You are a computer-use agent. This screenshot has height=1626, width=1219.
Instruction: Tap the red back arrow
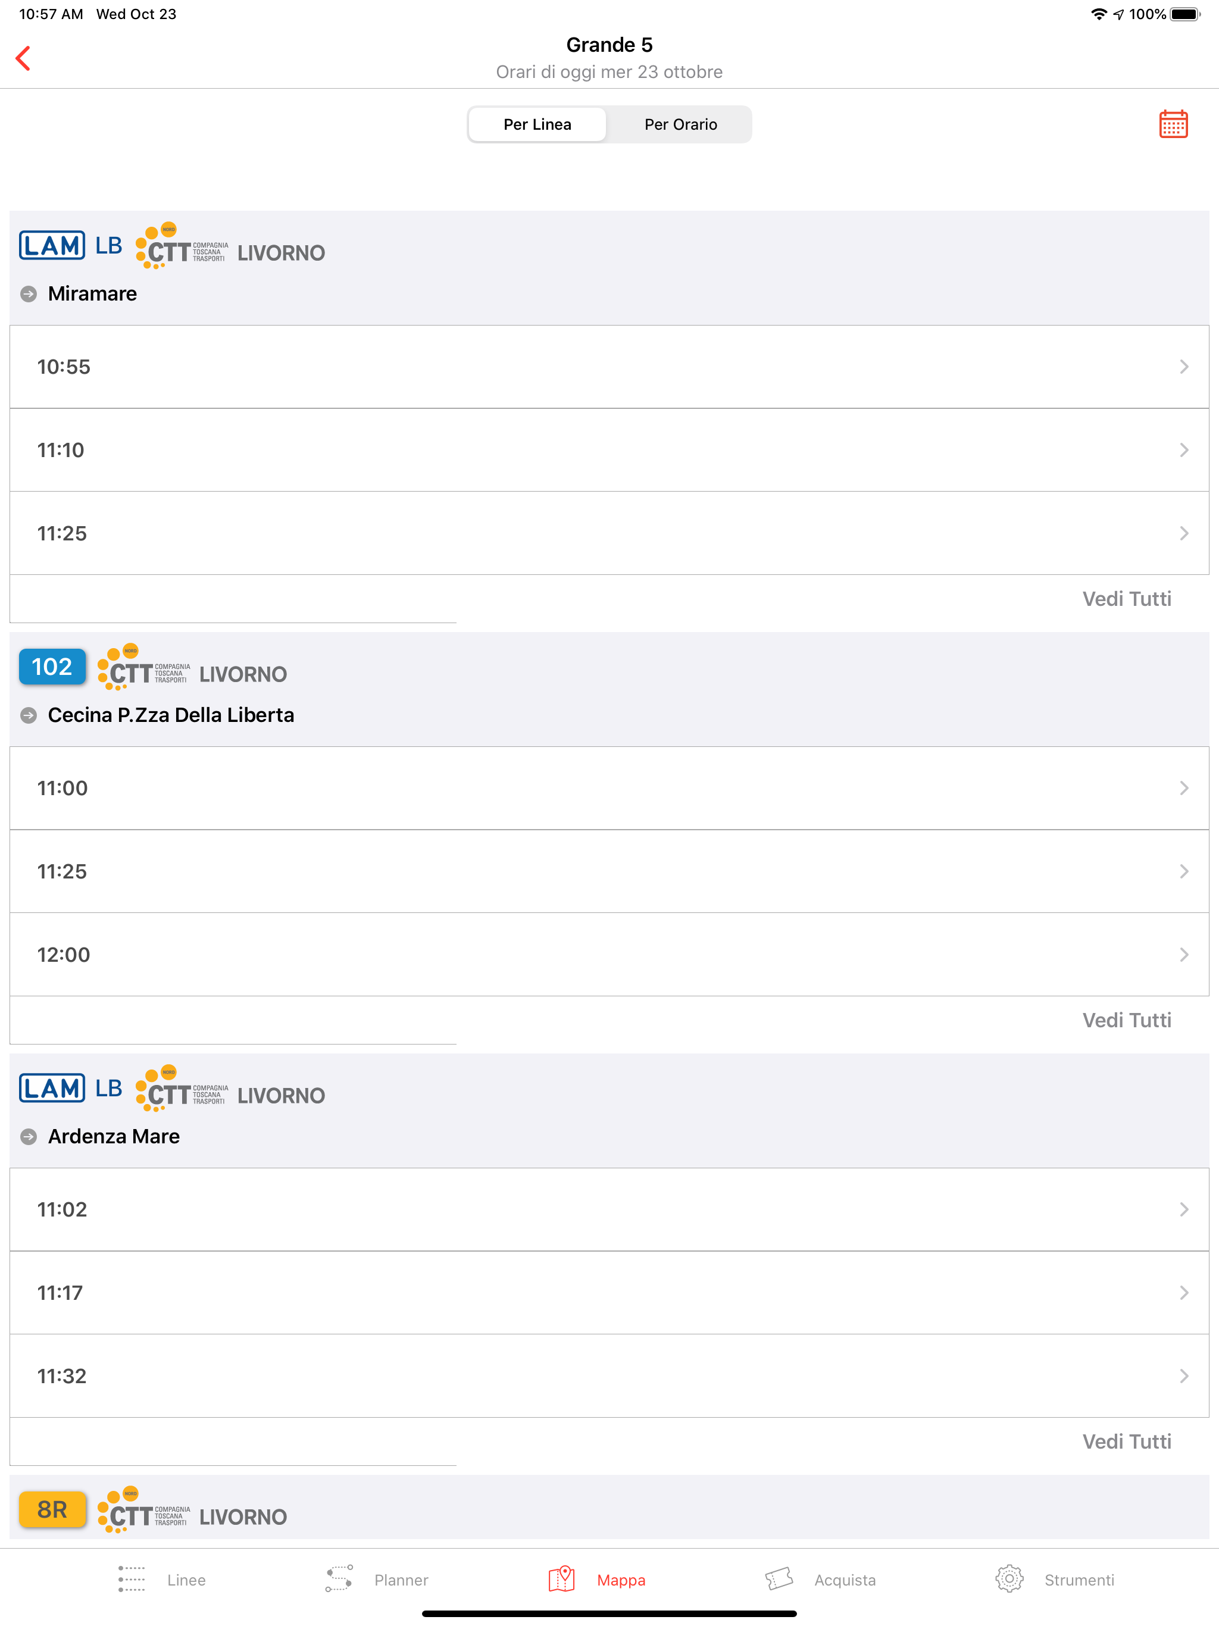point(24,59)
